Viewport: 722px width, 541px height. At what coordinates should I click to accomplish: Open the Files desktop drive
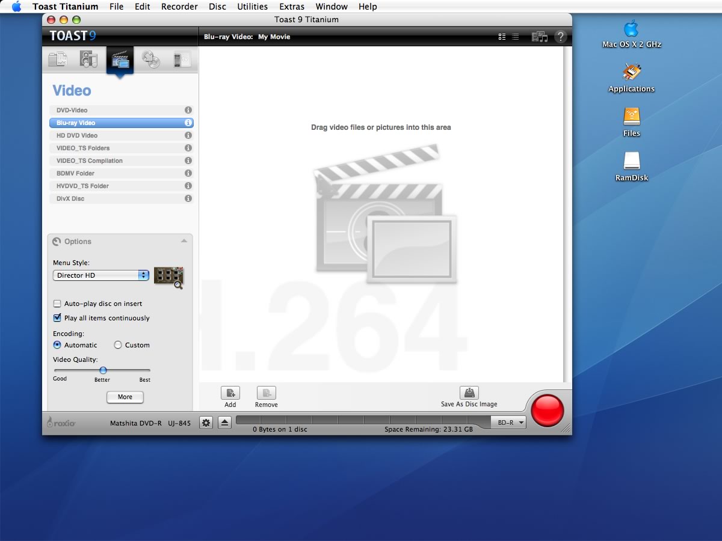tap(631, 117)
